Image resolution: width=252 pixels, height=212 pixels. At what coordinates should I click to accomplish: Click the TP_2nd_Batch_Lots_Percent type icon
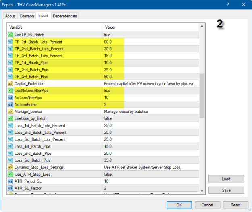10,49
